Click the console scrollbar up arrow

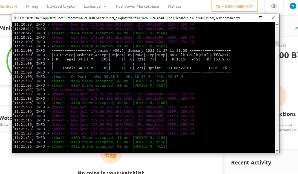click(x=277, y=25)
